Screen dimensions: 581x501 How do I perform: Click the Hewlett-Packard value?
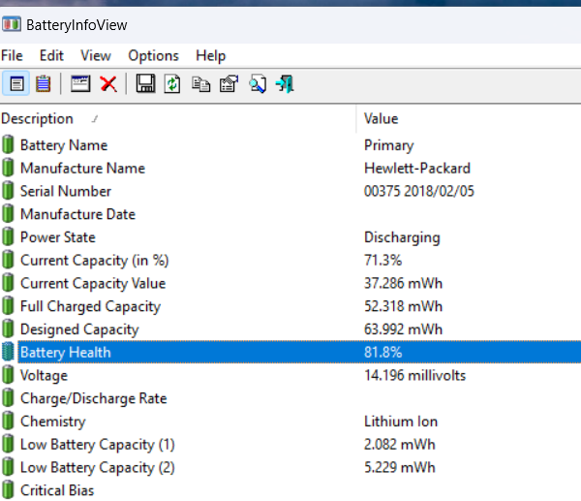[x=417, y=168]
